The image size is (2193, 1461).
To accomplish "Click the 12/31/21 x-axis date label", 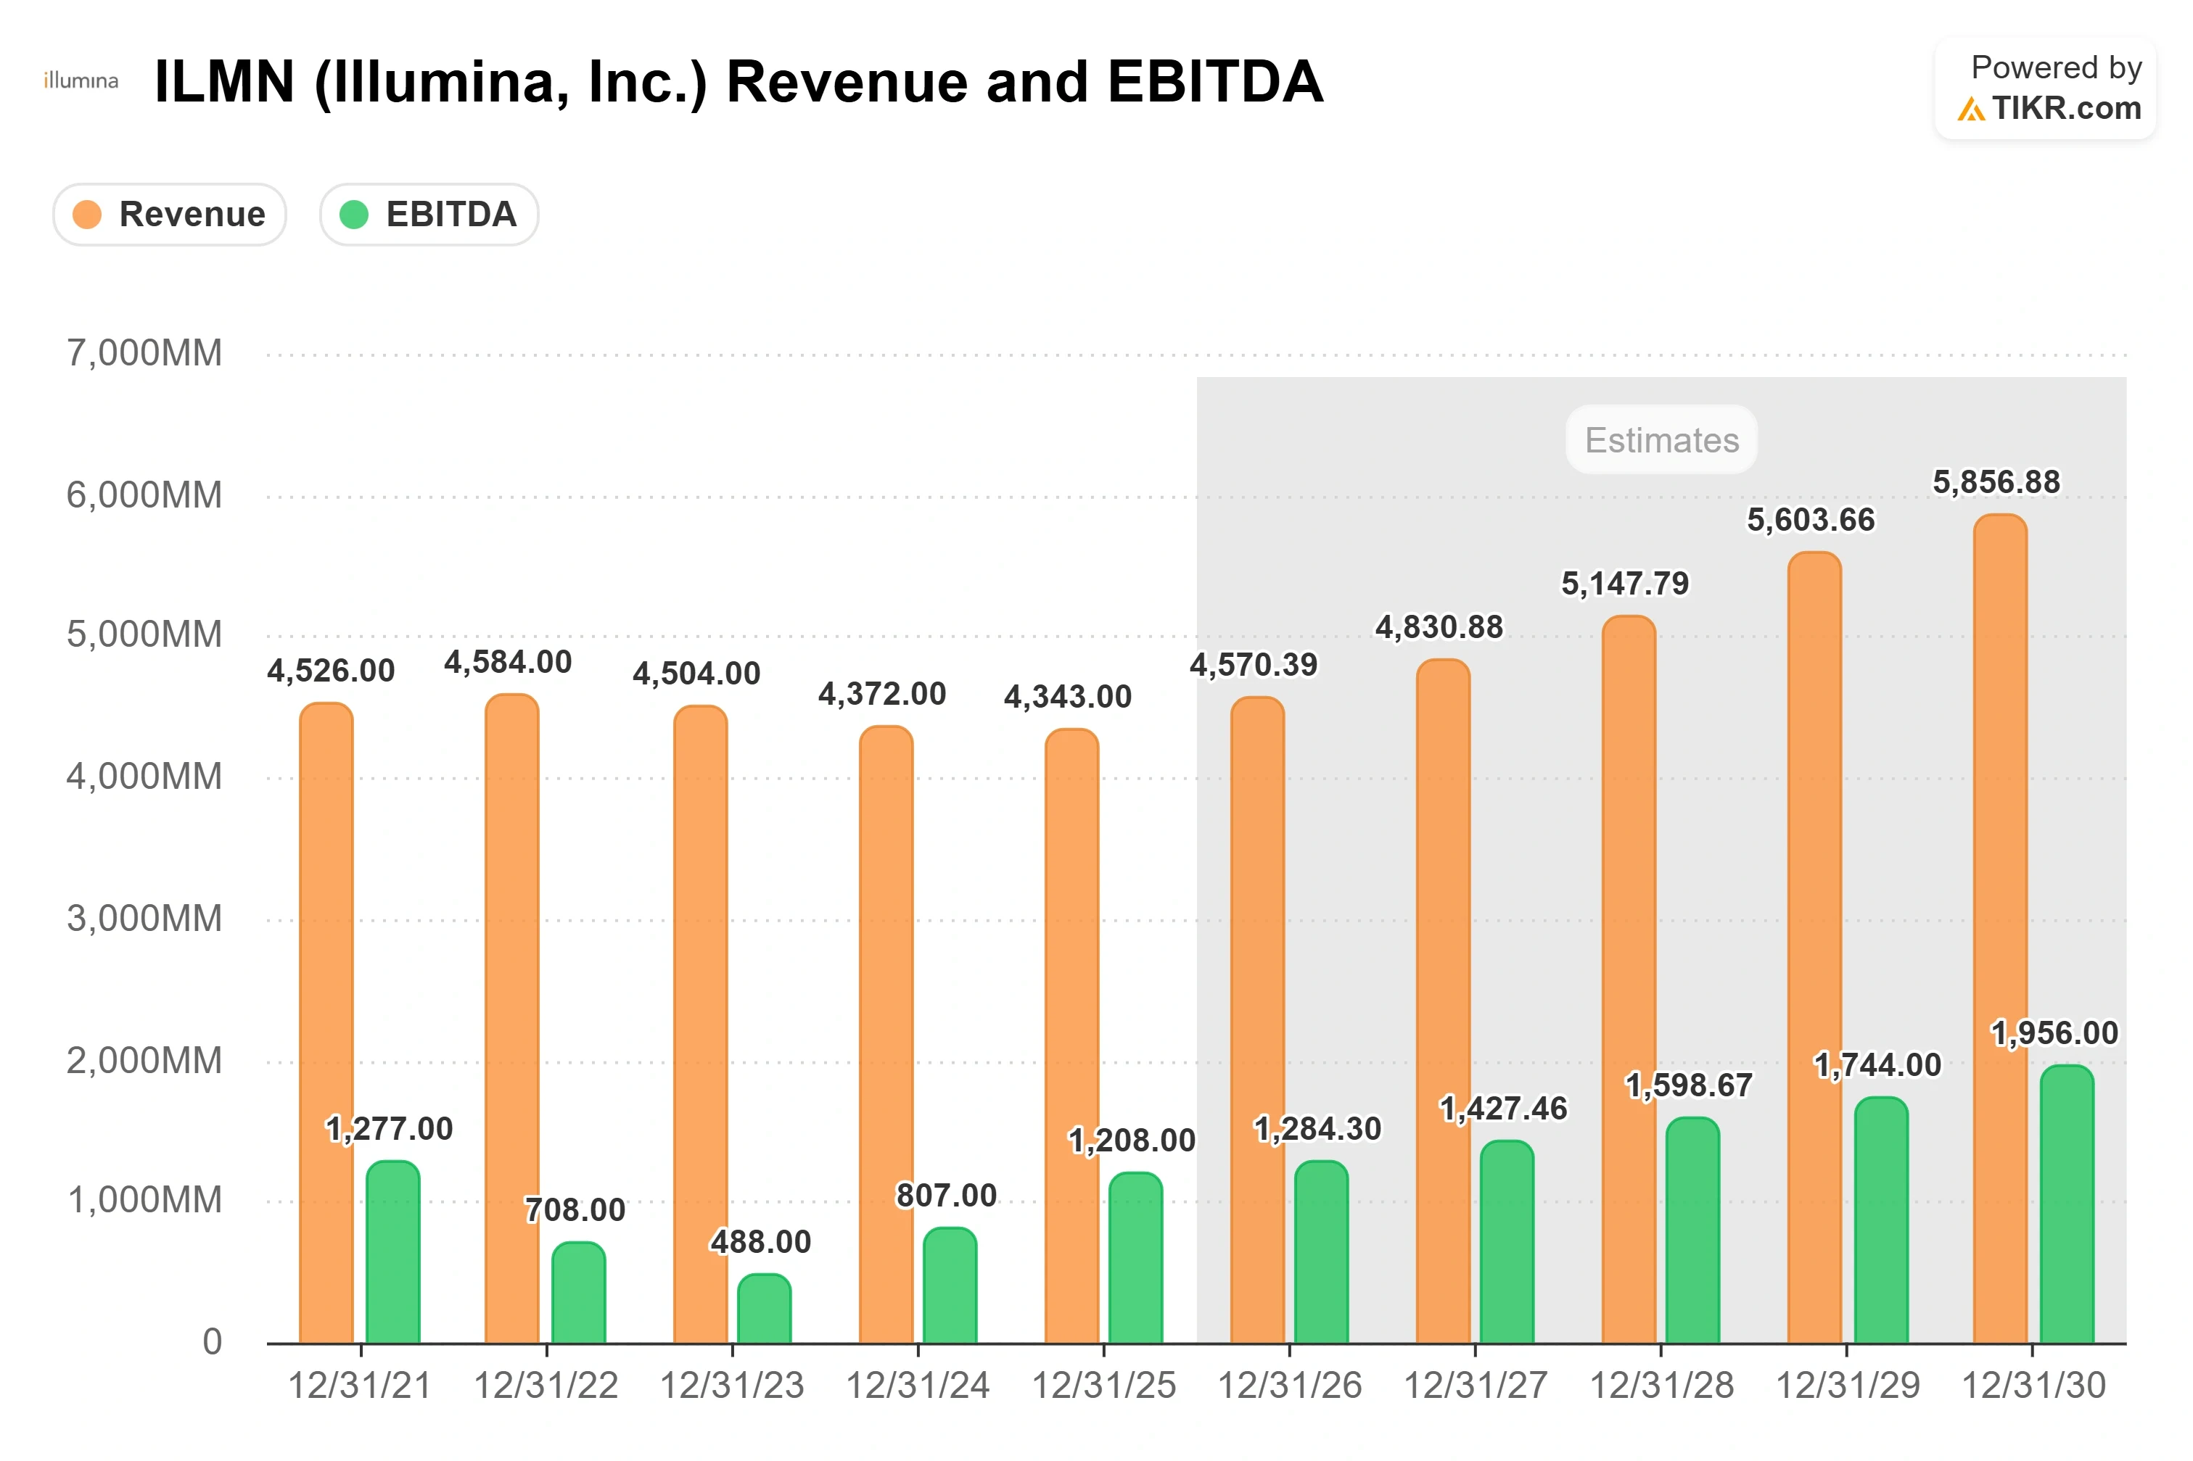I will click(360, 1386).
